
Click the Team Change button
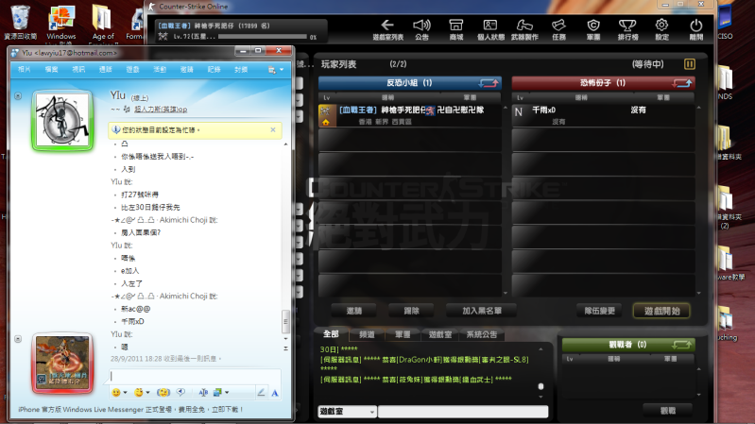[x=599, y=311]
